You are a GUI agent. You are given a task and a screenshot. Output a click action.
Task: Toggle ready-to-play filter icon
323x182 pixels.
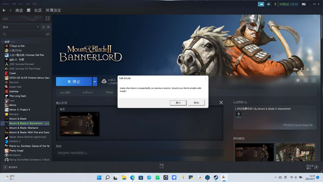[x=48, y=27]
